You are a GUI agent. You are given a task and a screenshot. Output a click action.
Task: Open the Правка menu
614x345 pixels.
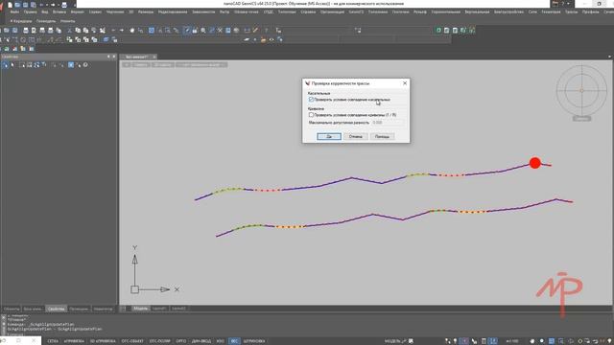tap(30, 12)
